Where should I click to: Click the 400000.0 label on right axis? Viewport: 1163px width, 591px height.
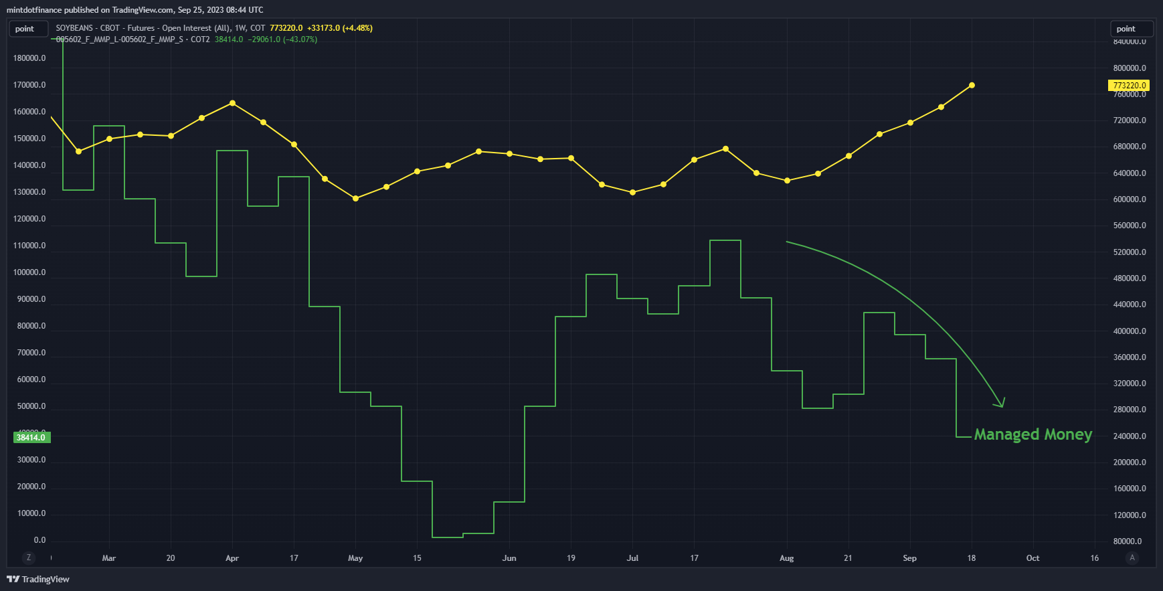tap(1130, 331)
